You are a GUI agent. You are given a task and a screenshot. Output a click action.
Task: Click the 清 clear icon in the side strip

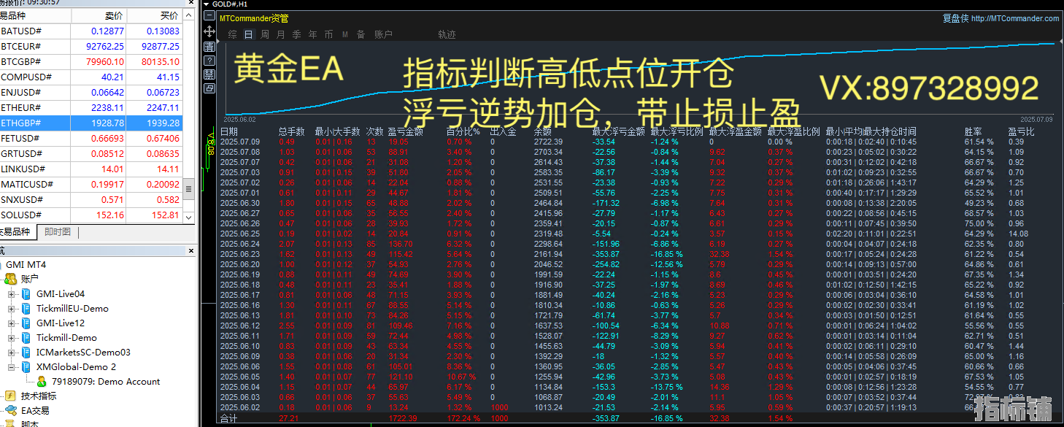coord(209,46)
